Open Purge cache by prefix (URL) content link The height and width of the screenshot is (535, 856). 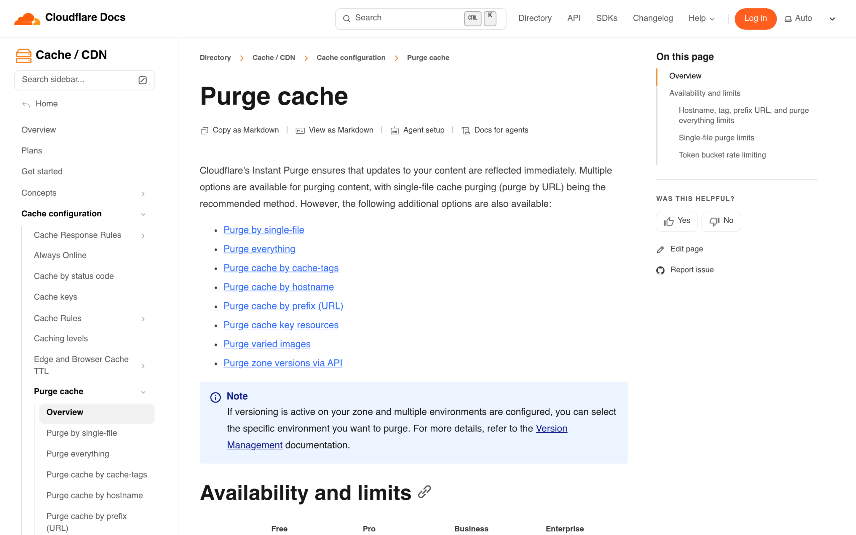point(283,306)
